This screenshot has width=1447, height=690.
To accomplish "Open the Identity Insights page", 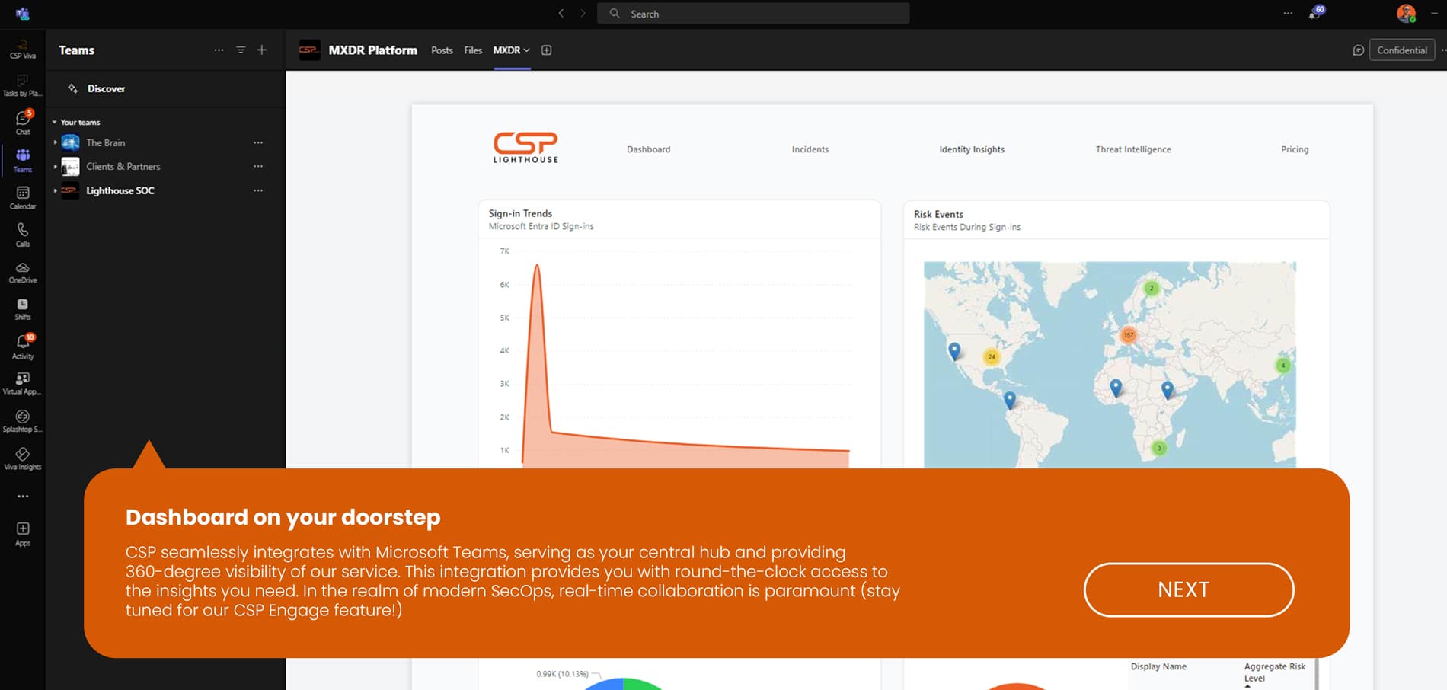I will [x=972, y=149].
